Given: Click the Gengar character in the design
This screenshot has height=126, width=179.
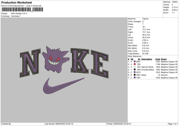Looking at the screenshot, I should tap(55, 60).
